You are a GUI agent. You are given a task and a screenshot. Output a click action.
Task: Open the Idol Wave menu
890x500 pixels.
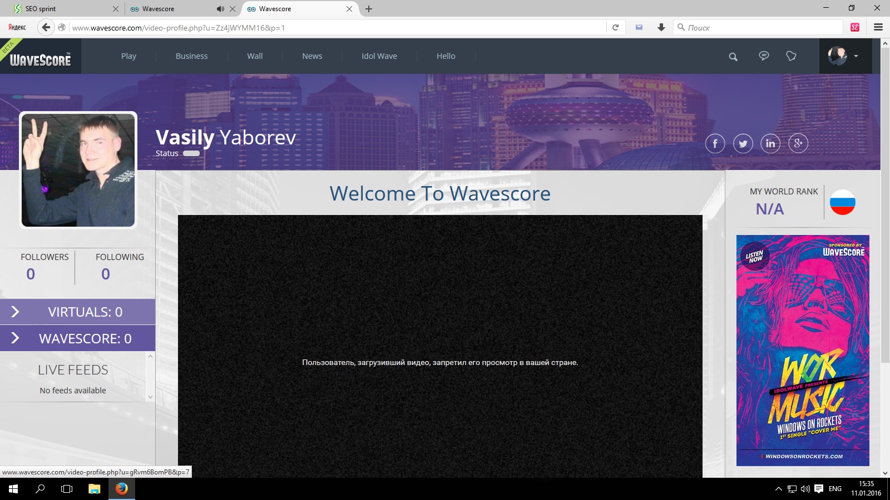[x=379, y=56]
